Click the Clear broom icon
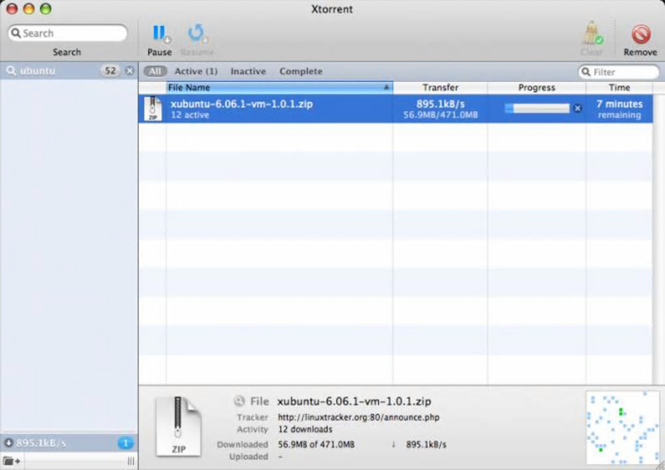The image size is (665, 470). (591, 33)
